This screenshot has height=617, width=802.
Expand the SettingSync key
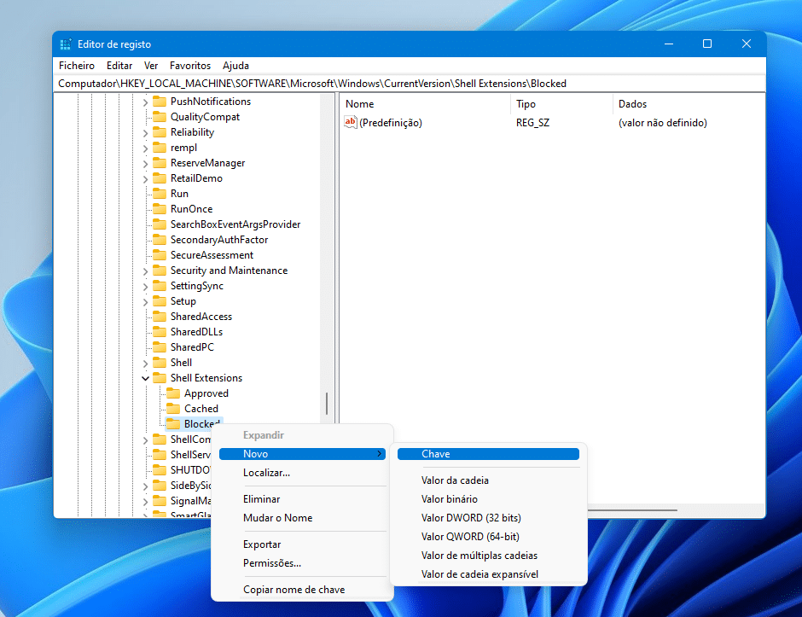(145, 287)
